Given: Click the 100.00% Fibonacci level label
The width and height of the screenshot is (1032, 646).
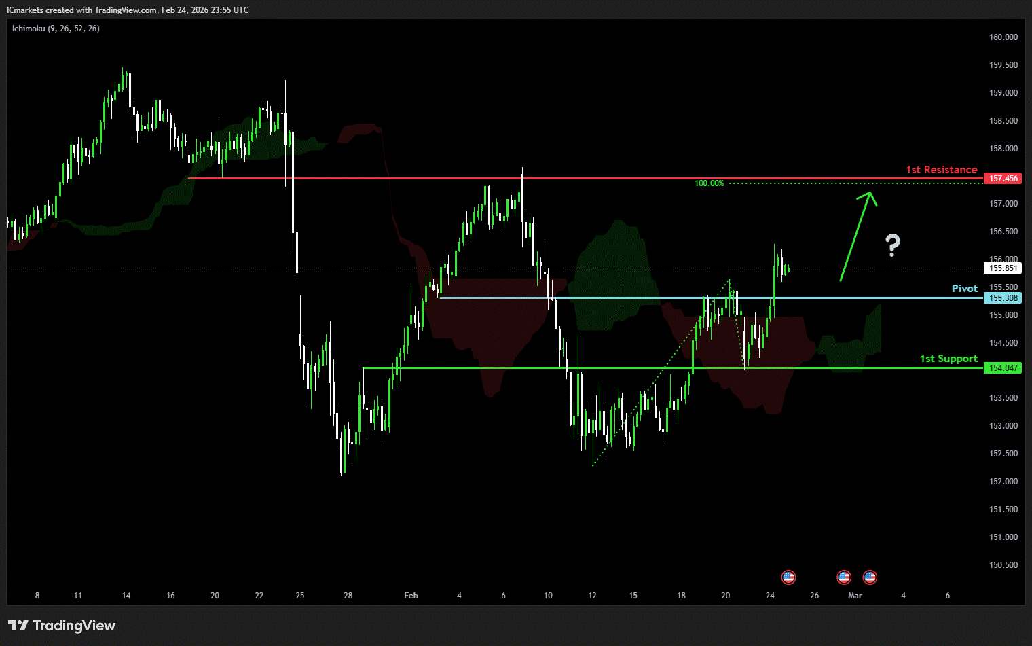Looking at the screenshot, I should click(x=709, y=183).
